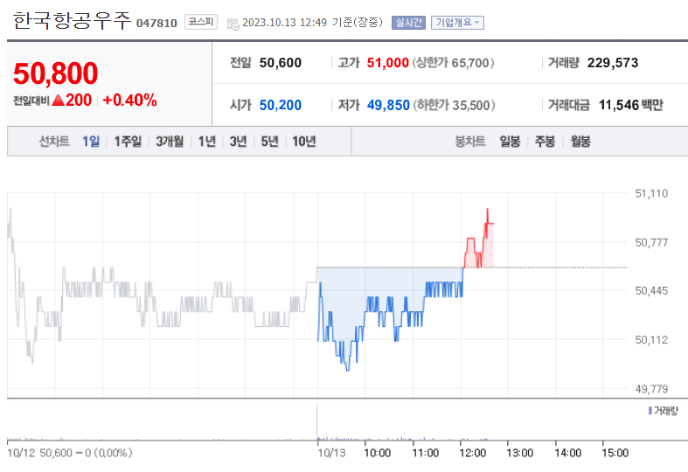
Task: Select the 1주일 line chart tab
Action: click(x=128, y=142)
